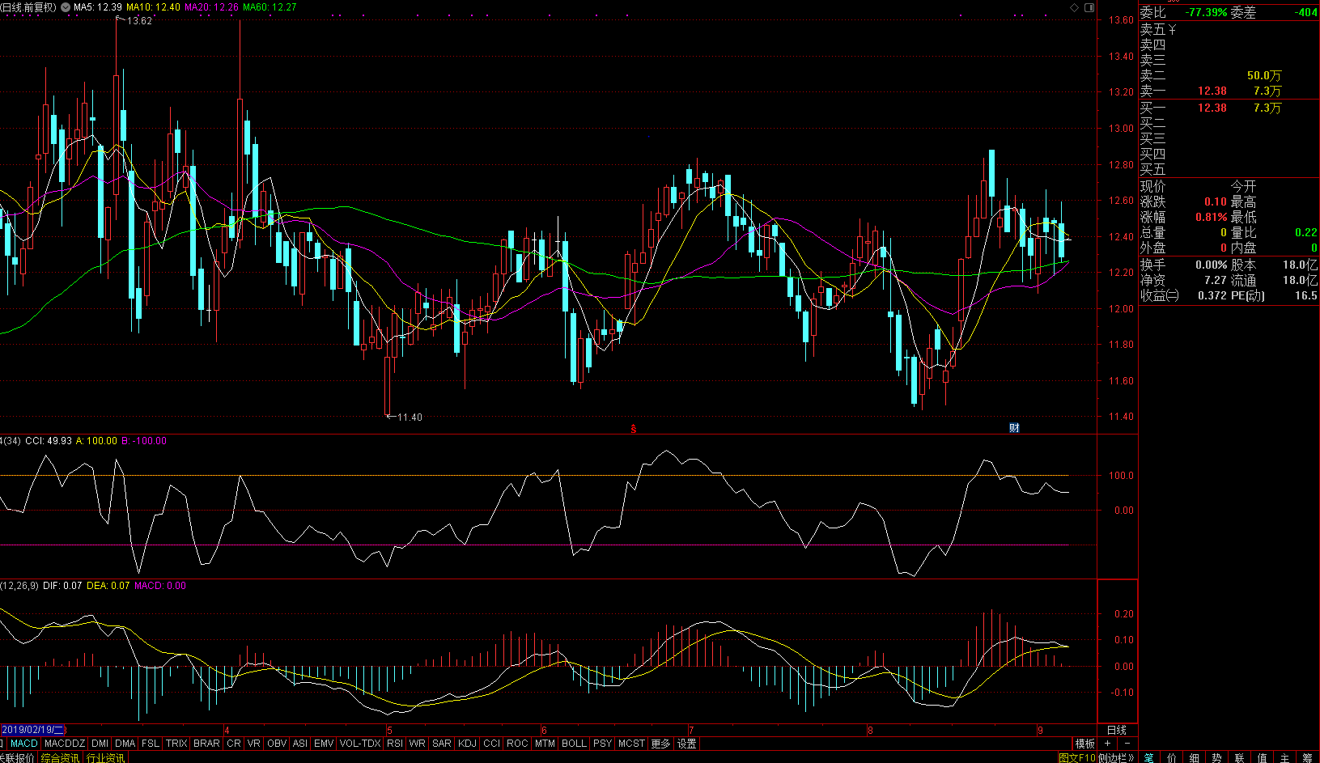Click the MA60: 12.27 legend
This screenshot has height=763, width=1320.
pos(270,7)
